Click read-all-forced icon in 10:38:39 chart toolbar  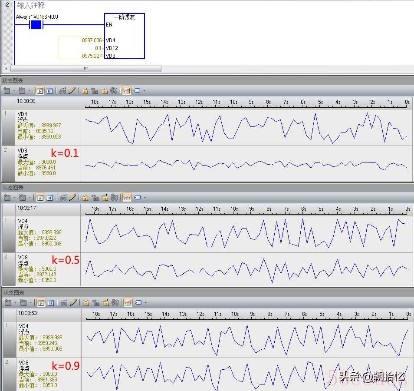click(x=114, y=91)
